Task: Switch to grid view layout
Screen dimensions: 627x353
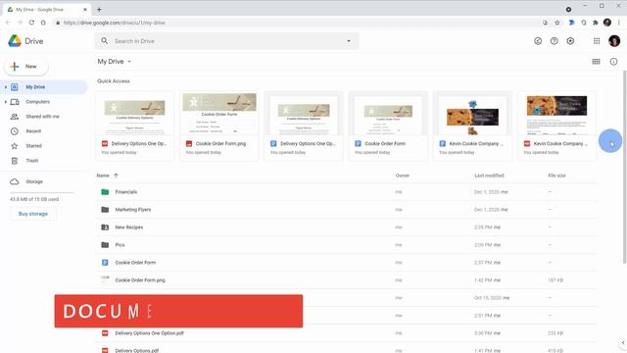Action: pos(596,62)
